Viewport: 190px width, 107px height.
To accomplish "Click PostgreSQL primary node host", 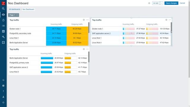I will pos(19,63).
